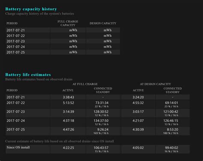Viewport: 203px width, 161px height.
Task: Select the 3:38:43 active time value
Action: [69, 97]
